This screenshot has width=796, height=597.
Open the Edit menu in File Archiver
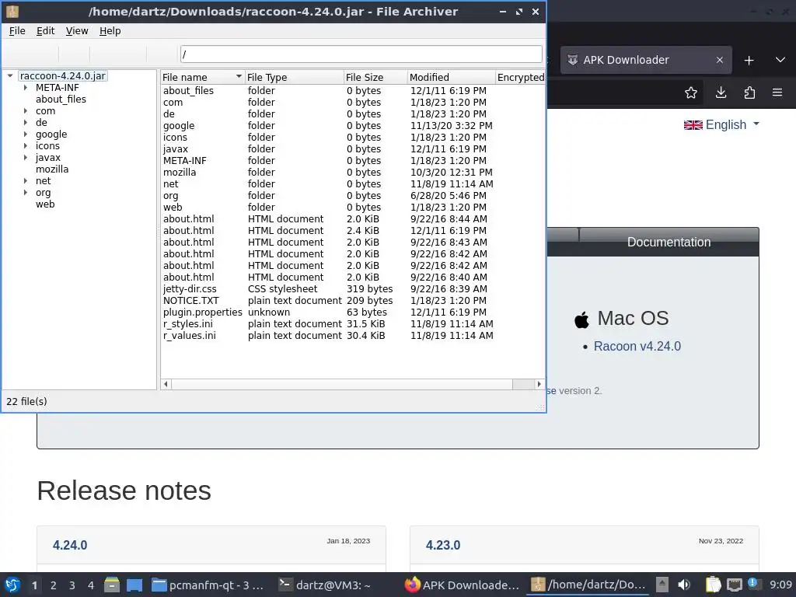pos(45,31)
